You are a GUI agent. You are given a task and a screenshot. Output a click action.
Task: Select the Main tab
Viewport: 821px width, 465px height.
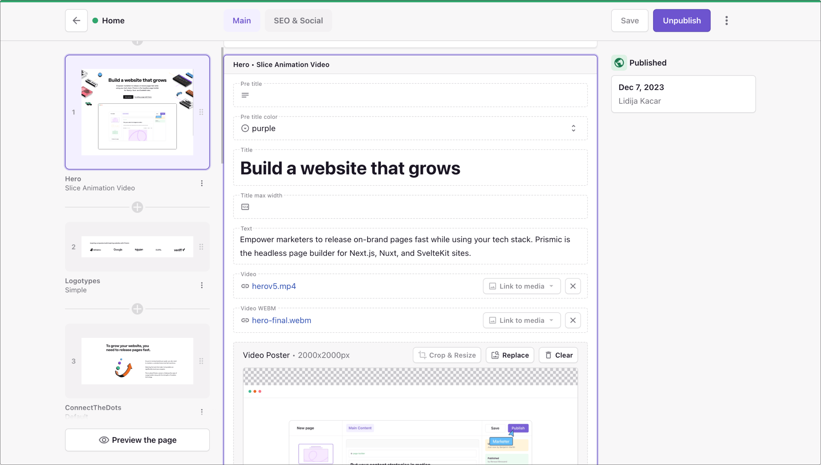(242, 21)
